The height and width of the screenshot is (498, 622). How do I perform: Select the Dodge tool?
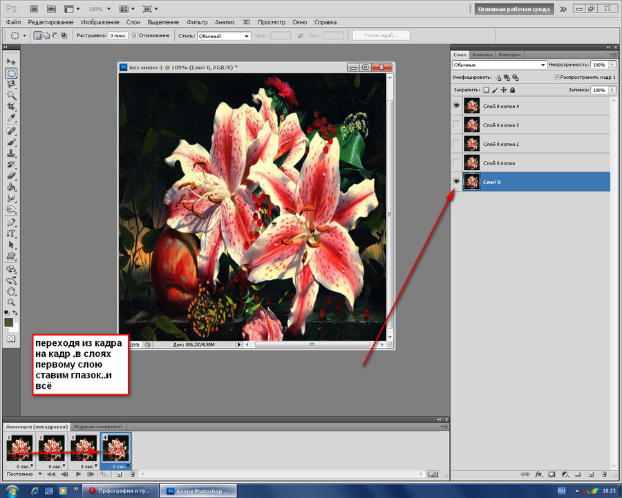click(11, 210)
